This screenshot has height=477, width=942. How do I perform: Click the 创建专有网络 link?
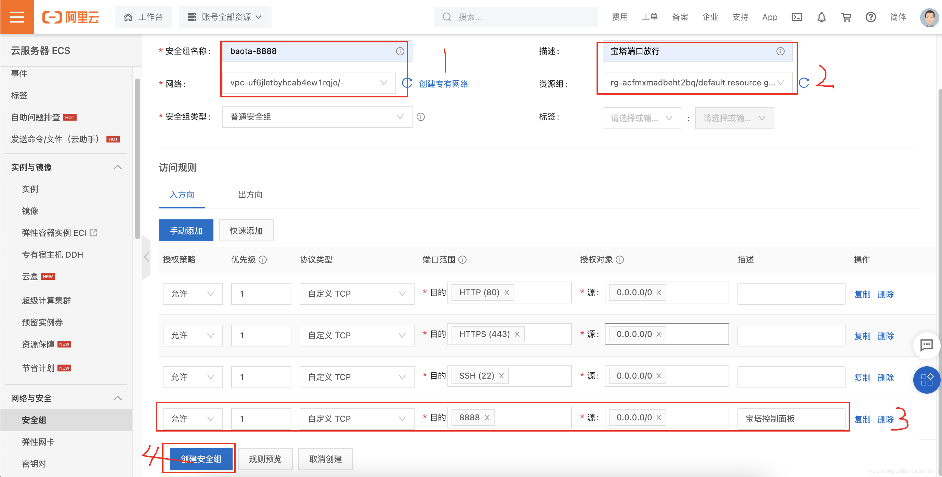pyautogui.click(x=443, y=84)
